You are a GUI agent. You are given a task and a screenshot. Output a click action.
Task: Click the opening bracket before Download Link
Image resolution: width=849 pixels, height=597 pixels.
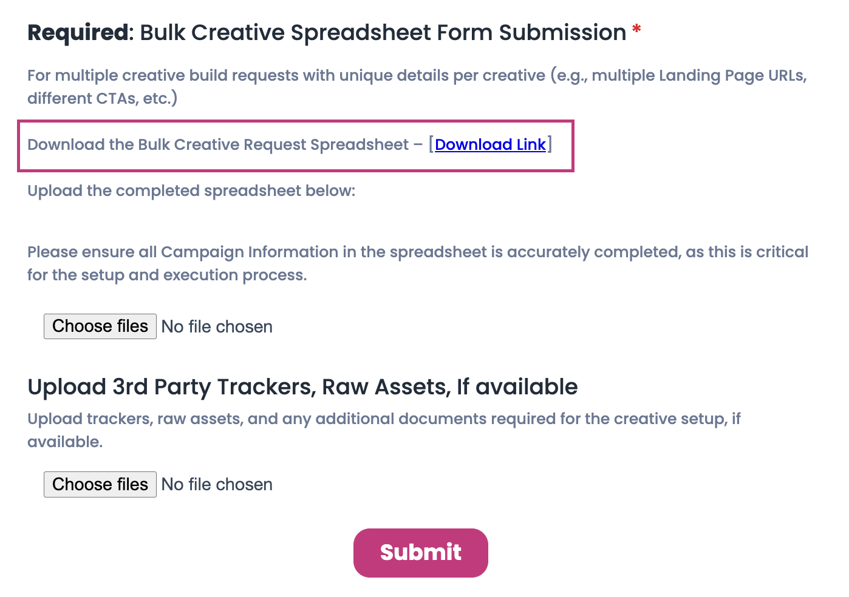tap(431, 144)
